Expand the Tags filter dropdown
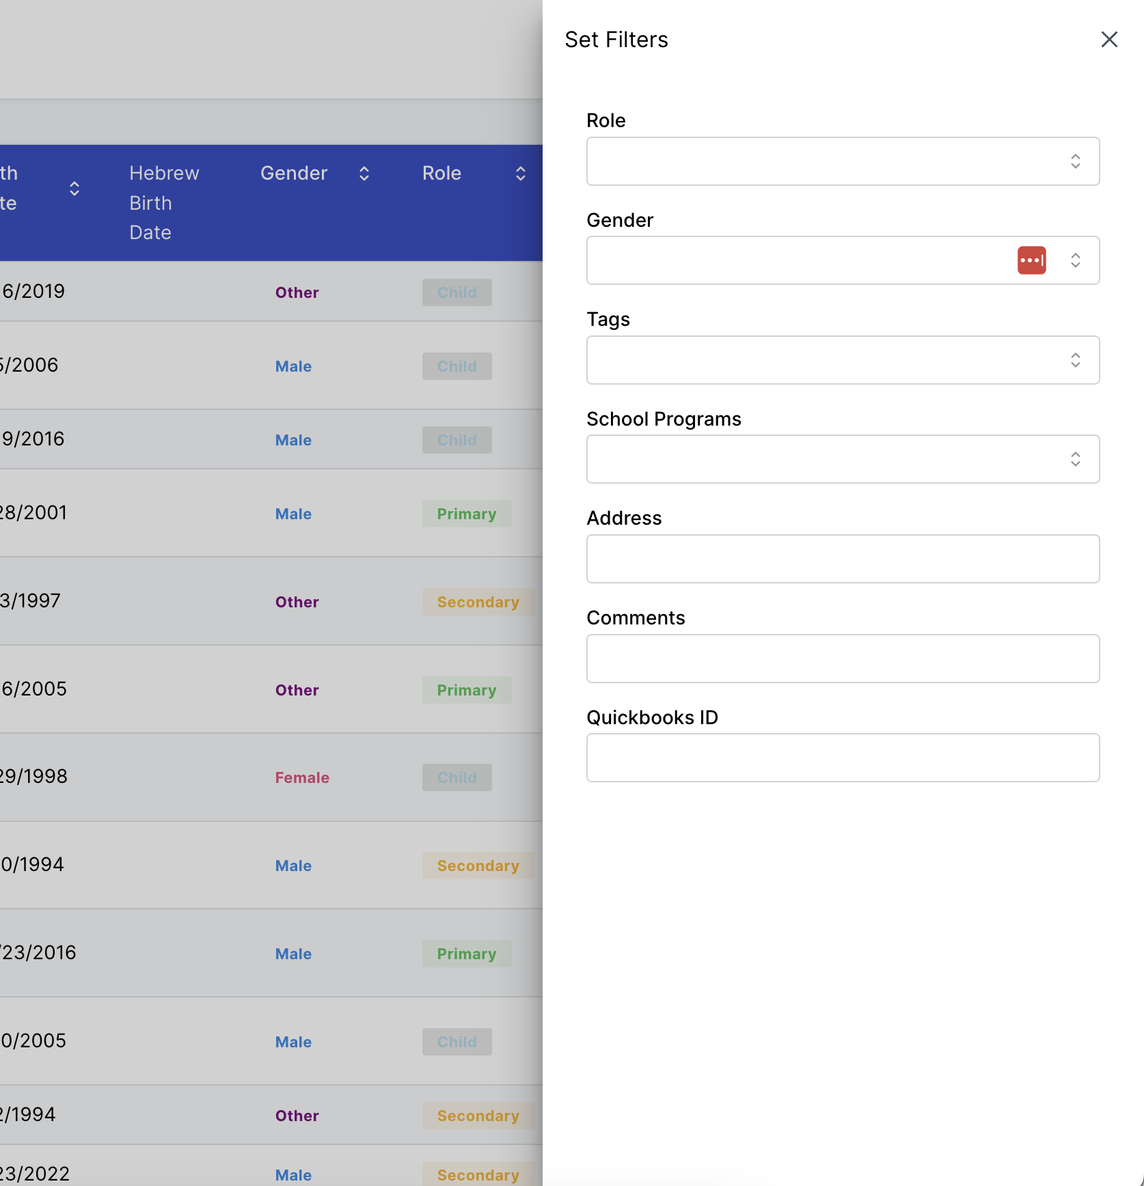 point(820,360)
